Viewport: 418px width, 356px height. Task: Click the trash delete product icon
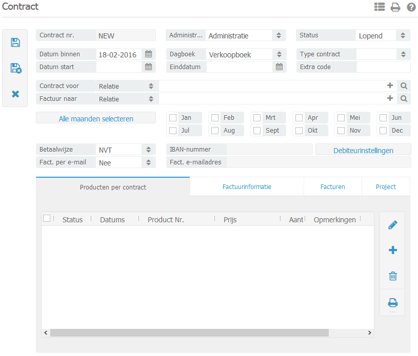(x=393, y=276)
